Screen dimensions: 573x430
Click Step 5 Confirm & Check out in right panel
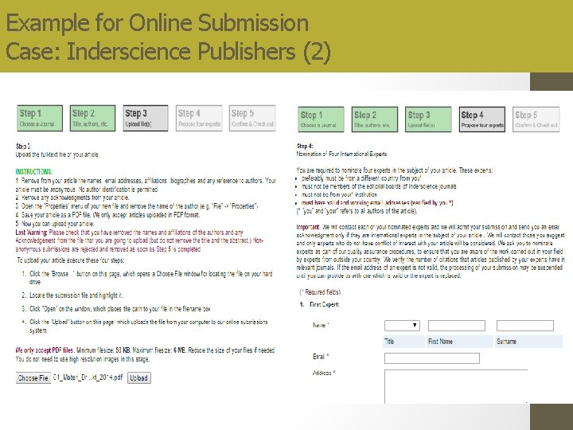click(536, 119)
